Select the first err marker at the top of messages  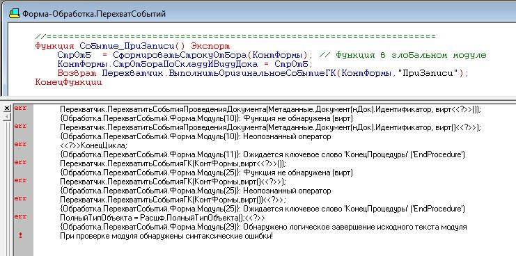point(20,108)
